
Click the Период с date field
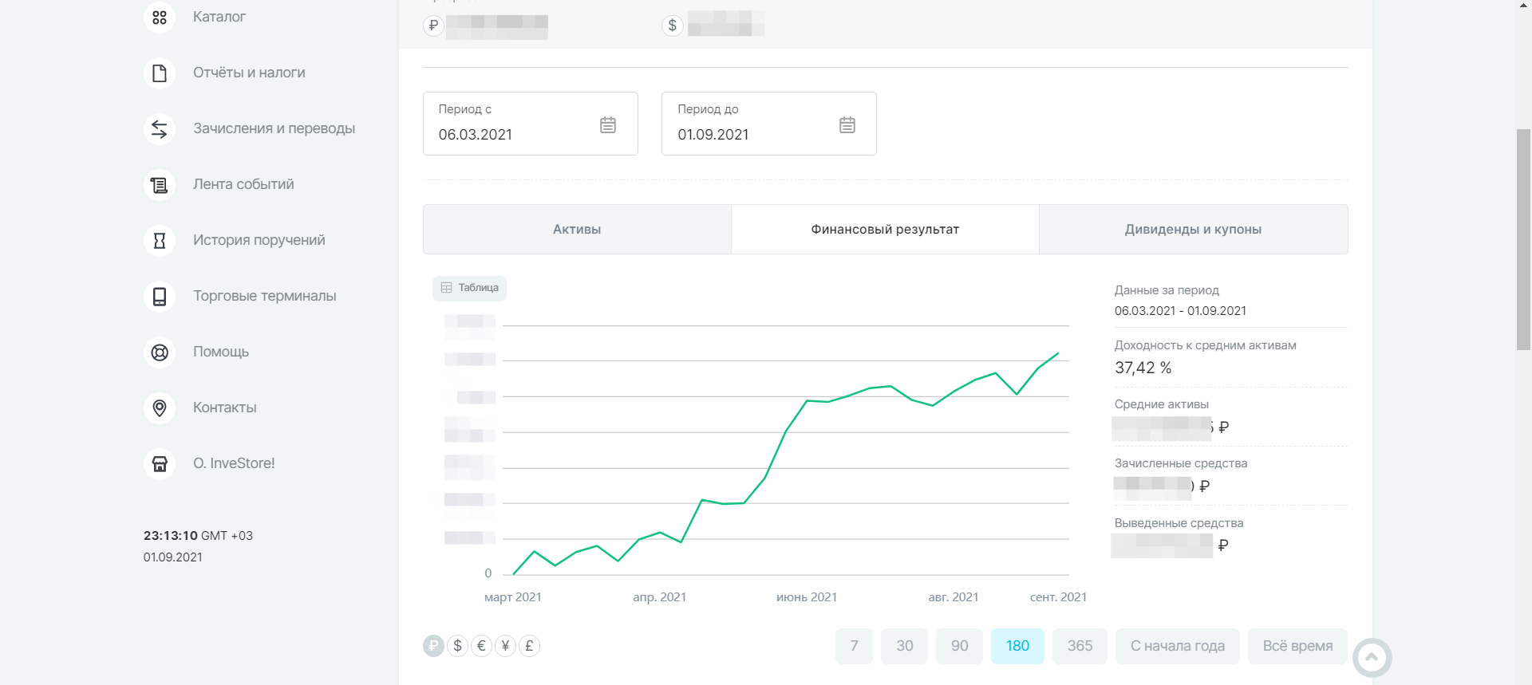531,124
